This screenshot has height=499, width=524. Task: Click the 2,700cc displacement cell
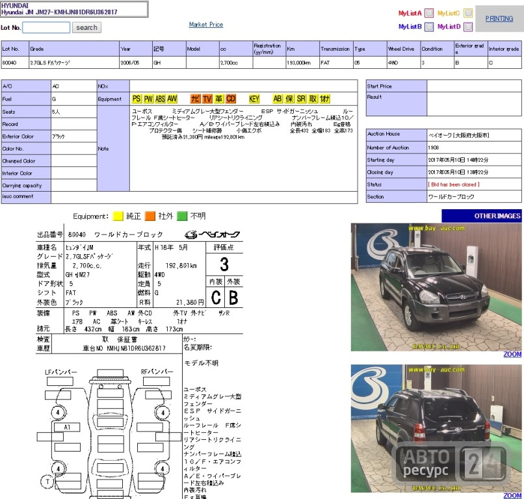tap(236, 63)
